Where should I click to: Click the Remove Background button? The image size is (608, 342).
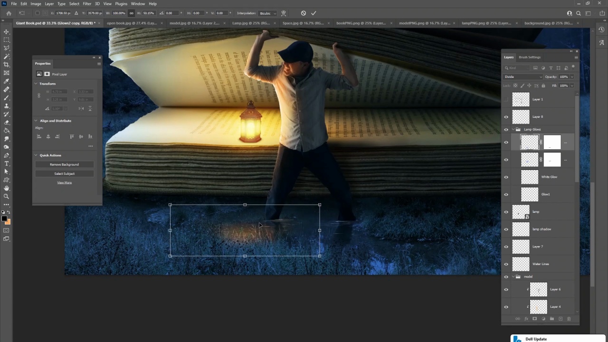click(64, 164)
